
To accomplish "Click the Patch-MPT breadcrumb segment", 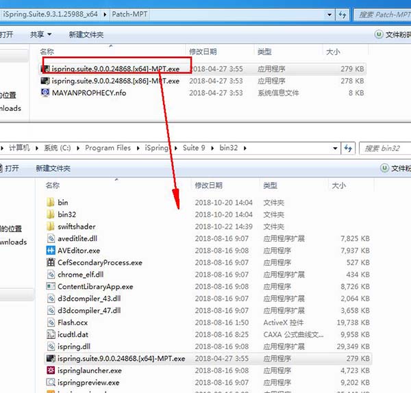I will point(129,14).
